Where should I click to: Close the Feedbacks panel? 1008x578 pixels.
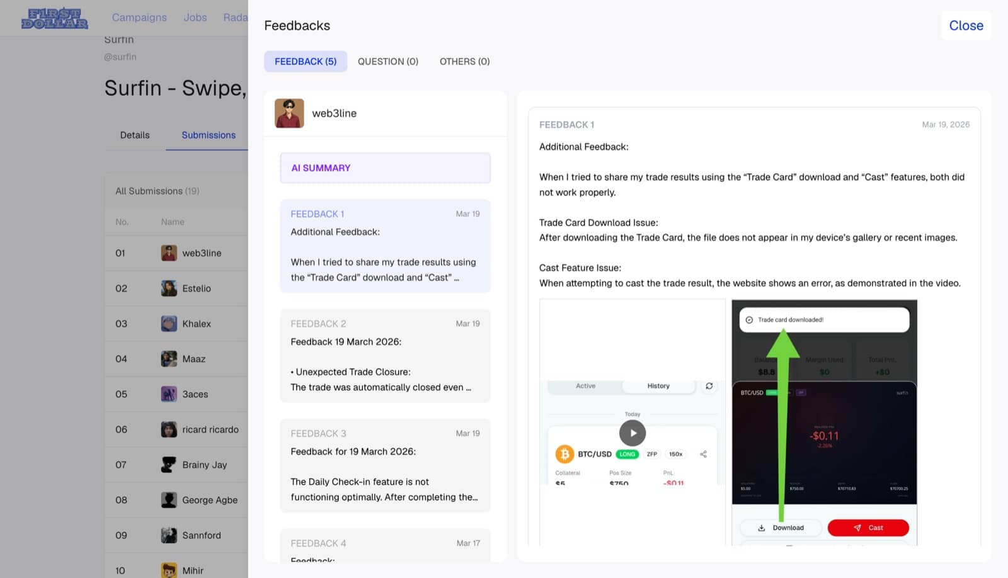coord(966,26)
